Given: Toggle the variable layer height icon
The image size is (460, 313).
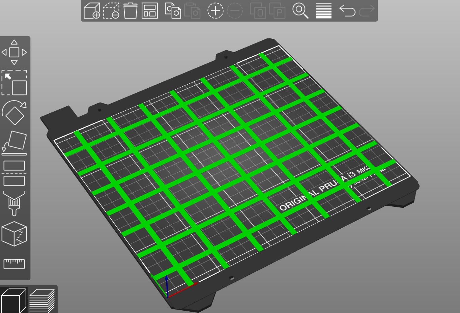Looking at the screenshot, I should click(x=324, y=11).
